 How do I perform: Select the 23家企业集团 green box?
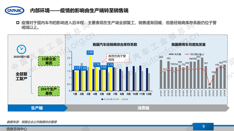[x=49, y=61]
